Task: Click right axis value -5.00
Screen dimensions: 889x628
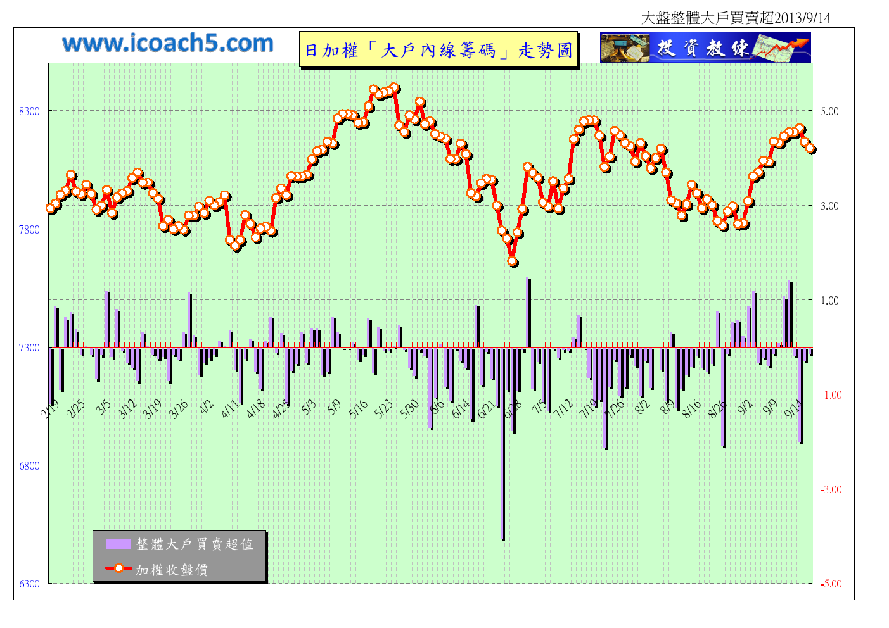Action: (831, 584)
